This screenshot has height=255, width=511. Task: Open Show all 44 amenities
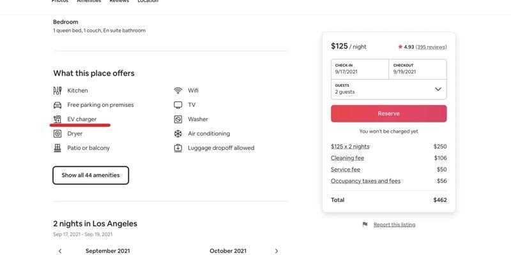coord(91,175)
